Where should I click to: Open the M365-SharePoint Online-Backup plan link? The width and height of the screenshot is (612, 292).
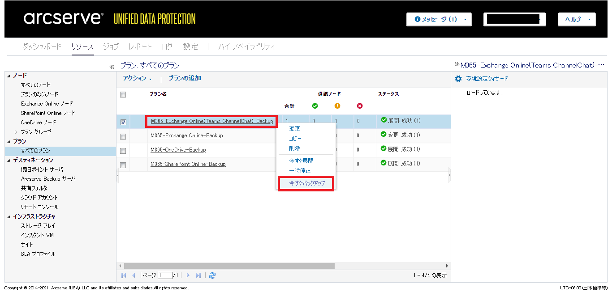pos(188,164)
